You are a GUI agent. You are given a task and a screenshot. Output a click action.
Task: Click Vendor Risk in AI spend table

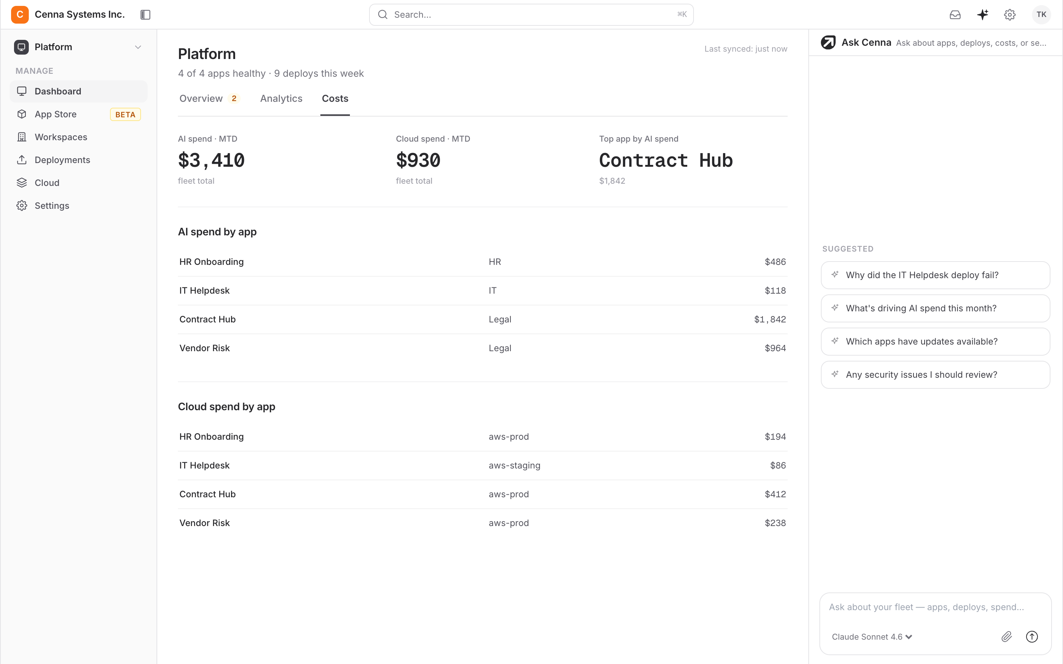pos(204,348)
